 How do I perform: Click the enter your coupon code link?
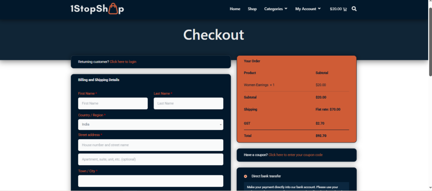pyautogui.click(x=295, y=155)
